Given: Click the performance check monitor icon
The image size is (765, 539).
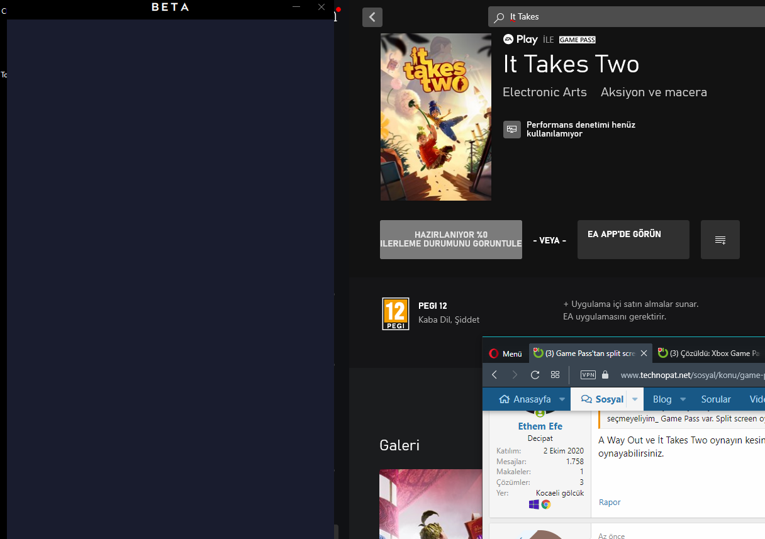Looking at the screenshot, I should [512, 130].
